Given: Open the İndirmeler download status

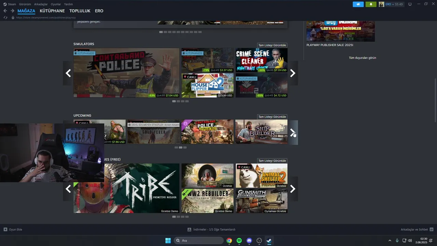Looking at the screenshot, I should pyautogui.click(x=211, y=230).
